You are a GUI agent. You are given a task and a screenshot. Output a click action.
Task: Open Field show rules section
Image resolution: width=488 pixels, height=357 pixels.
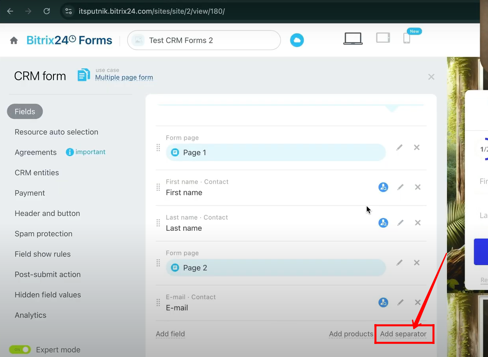(42, 254)
